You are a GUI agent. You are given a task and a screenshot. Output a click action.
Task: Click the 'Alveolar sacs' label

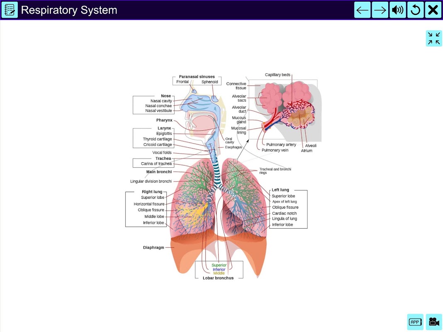pyautogui.click(x=239, y=98)
